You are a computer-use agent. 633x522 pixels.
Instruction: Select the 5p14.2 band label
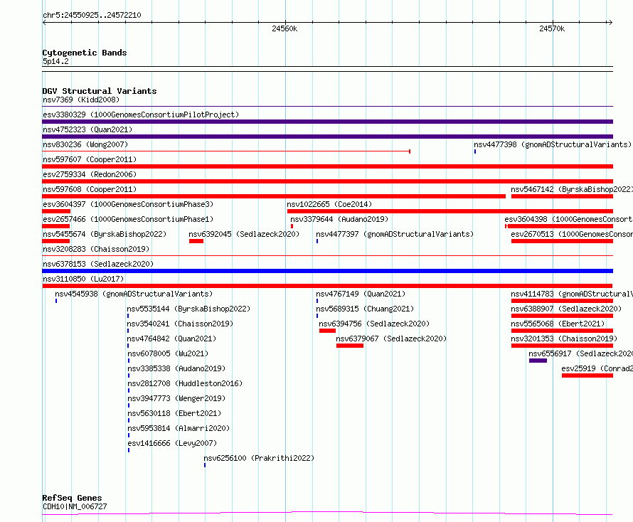pyautogui.click(x=55, y=61)
